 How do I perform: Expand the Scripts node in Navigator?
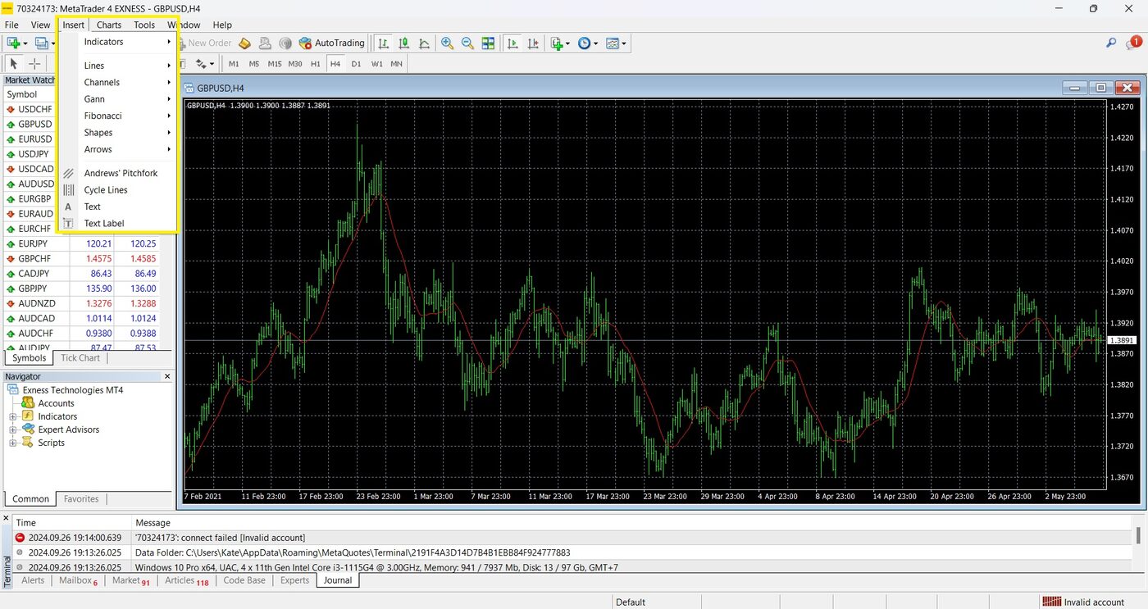coord(12,443)
